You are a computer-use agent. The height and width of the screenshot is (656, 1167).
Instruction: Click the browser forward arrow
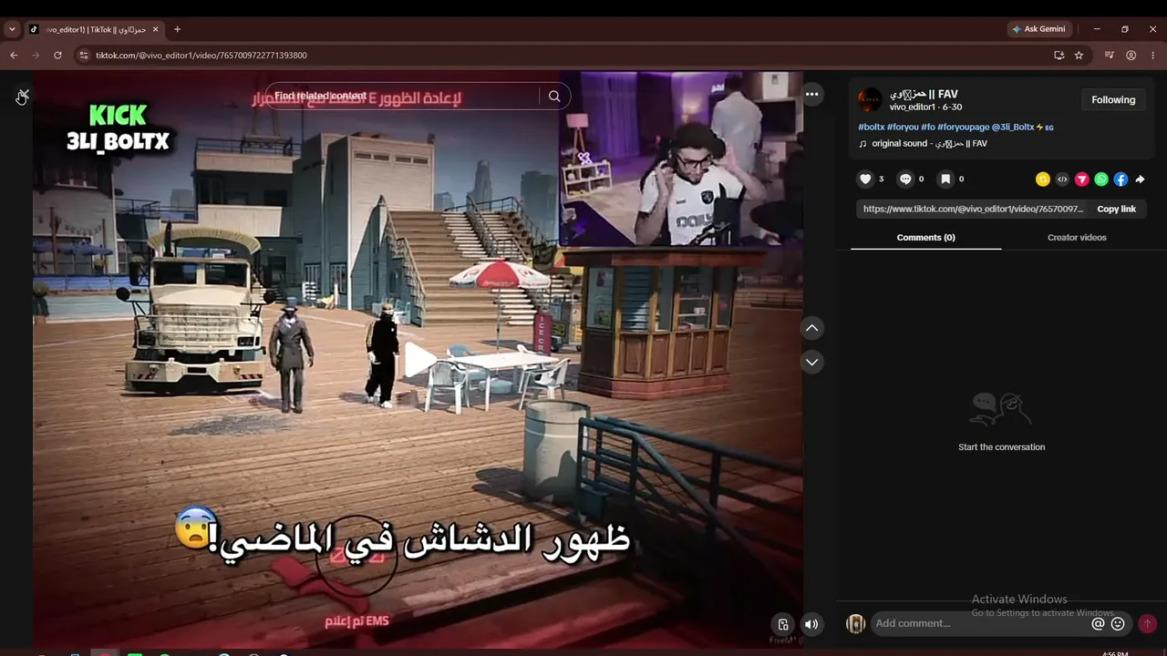click(36, 56)
